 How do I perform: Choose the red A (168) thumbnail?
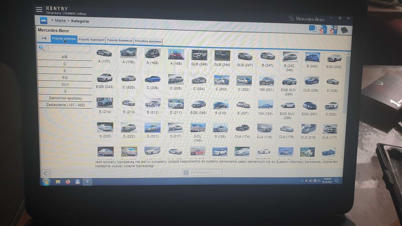(176, 55)
